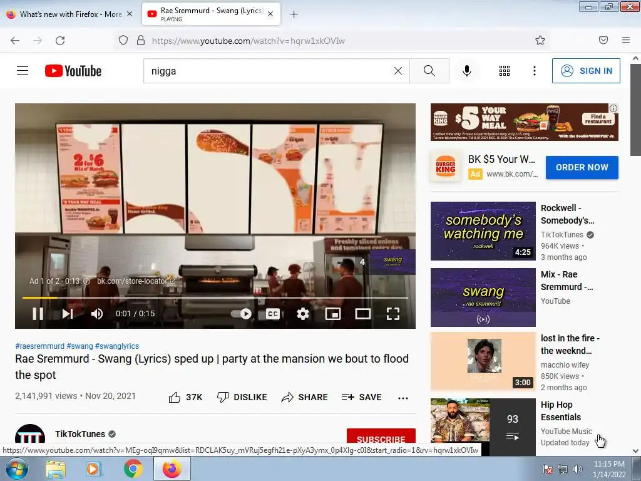The image size is (641, 481).
Task: Mute the player volume speaker icon
Action: pyautogui.click(x=97, y=314)
